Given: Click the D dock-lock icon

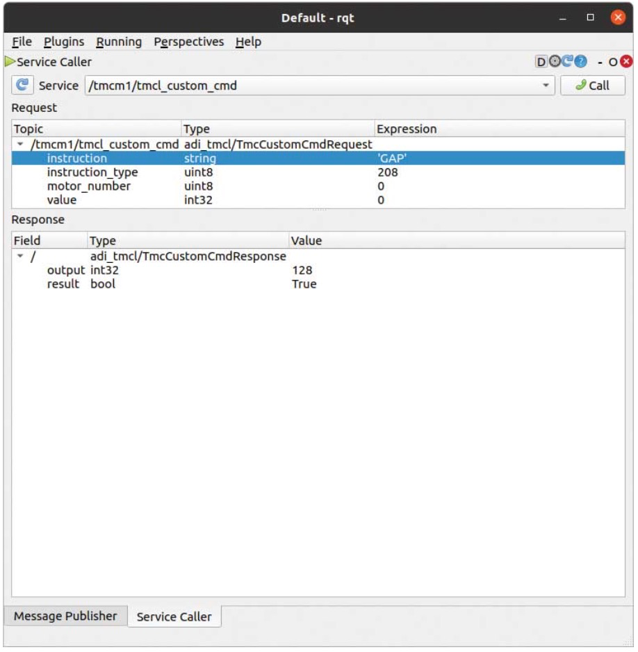Looking at the screenshot, I should pyautogui.click(x=541, y=63).
